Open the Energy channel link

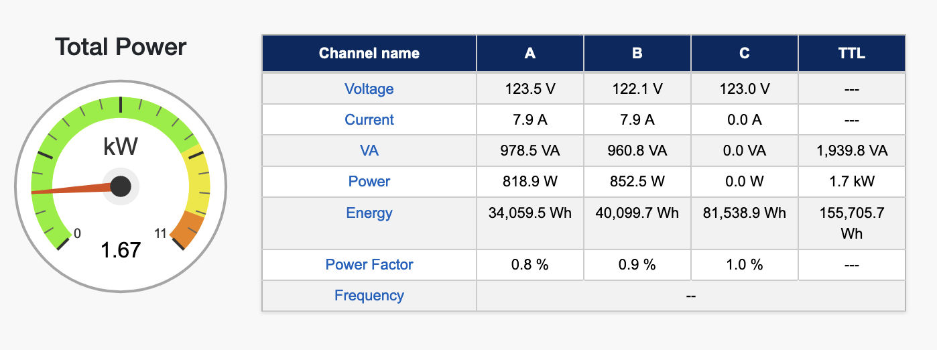(x=369, y=213)
